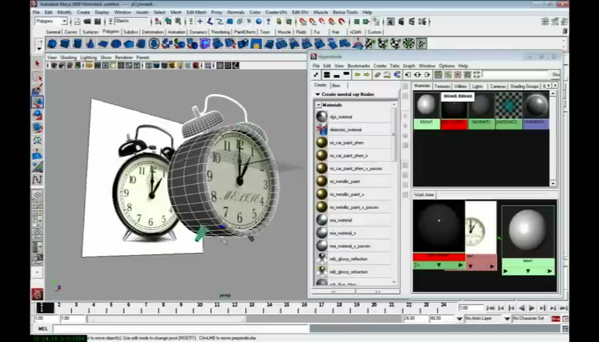599x342 pixels.
Task: Create a polygon plane from the shelf
Action: pos(103,43)
